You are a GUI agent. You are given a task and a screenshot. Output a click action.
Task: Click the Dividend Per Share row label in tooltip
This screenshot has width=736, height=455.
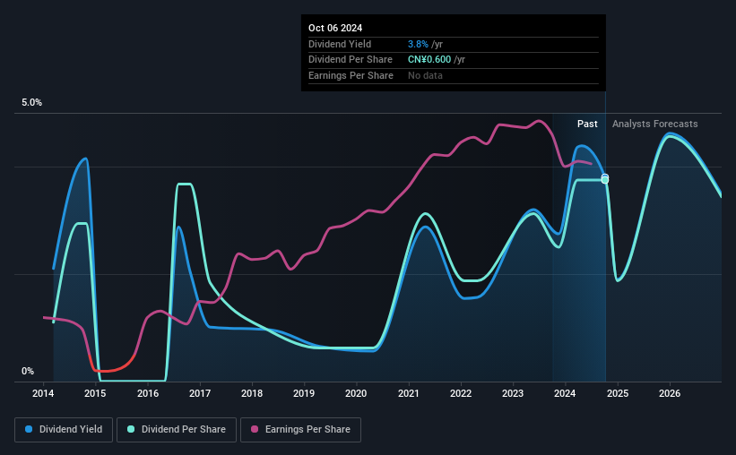(351, 60)
